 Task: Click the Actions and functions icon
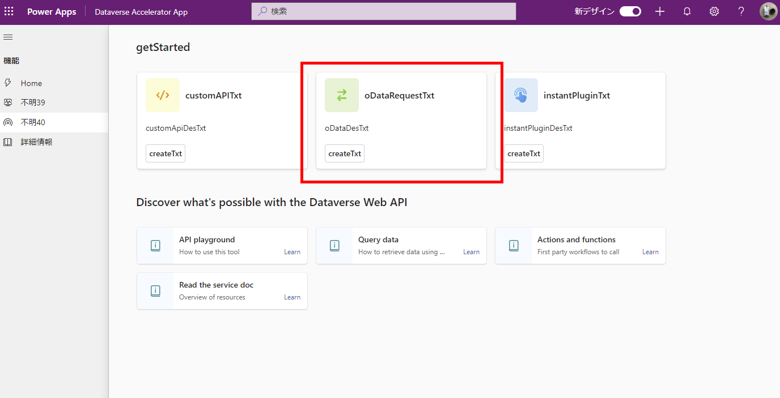(514, 245)
